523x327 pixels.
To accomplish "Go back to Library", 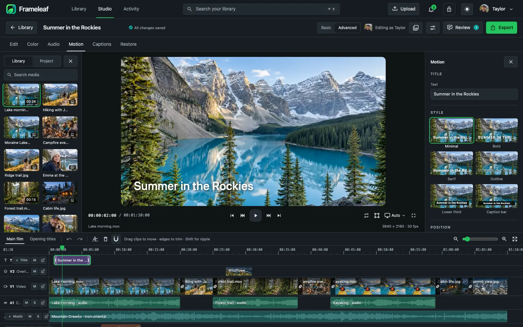I will click(x=22, y=28).
